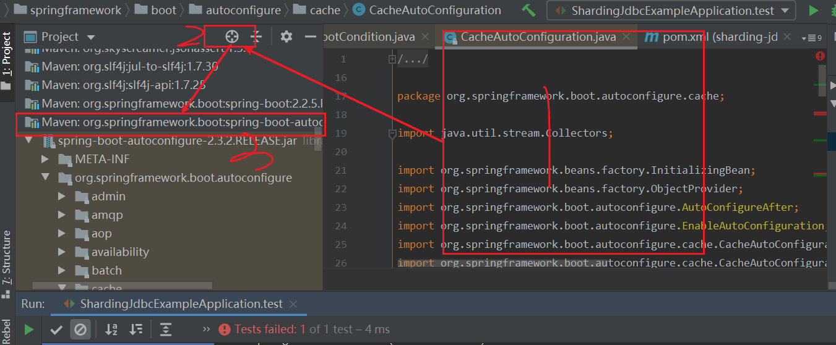Screen dimensions: 836x345
Task: Toggle Show Passed tests checkmark icon
Action: coord(56,330)
